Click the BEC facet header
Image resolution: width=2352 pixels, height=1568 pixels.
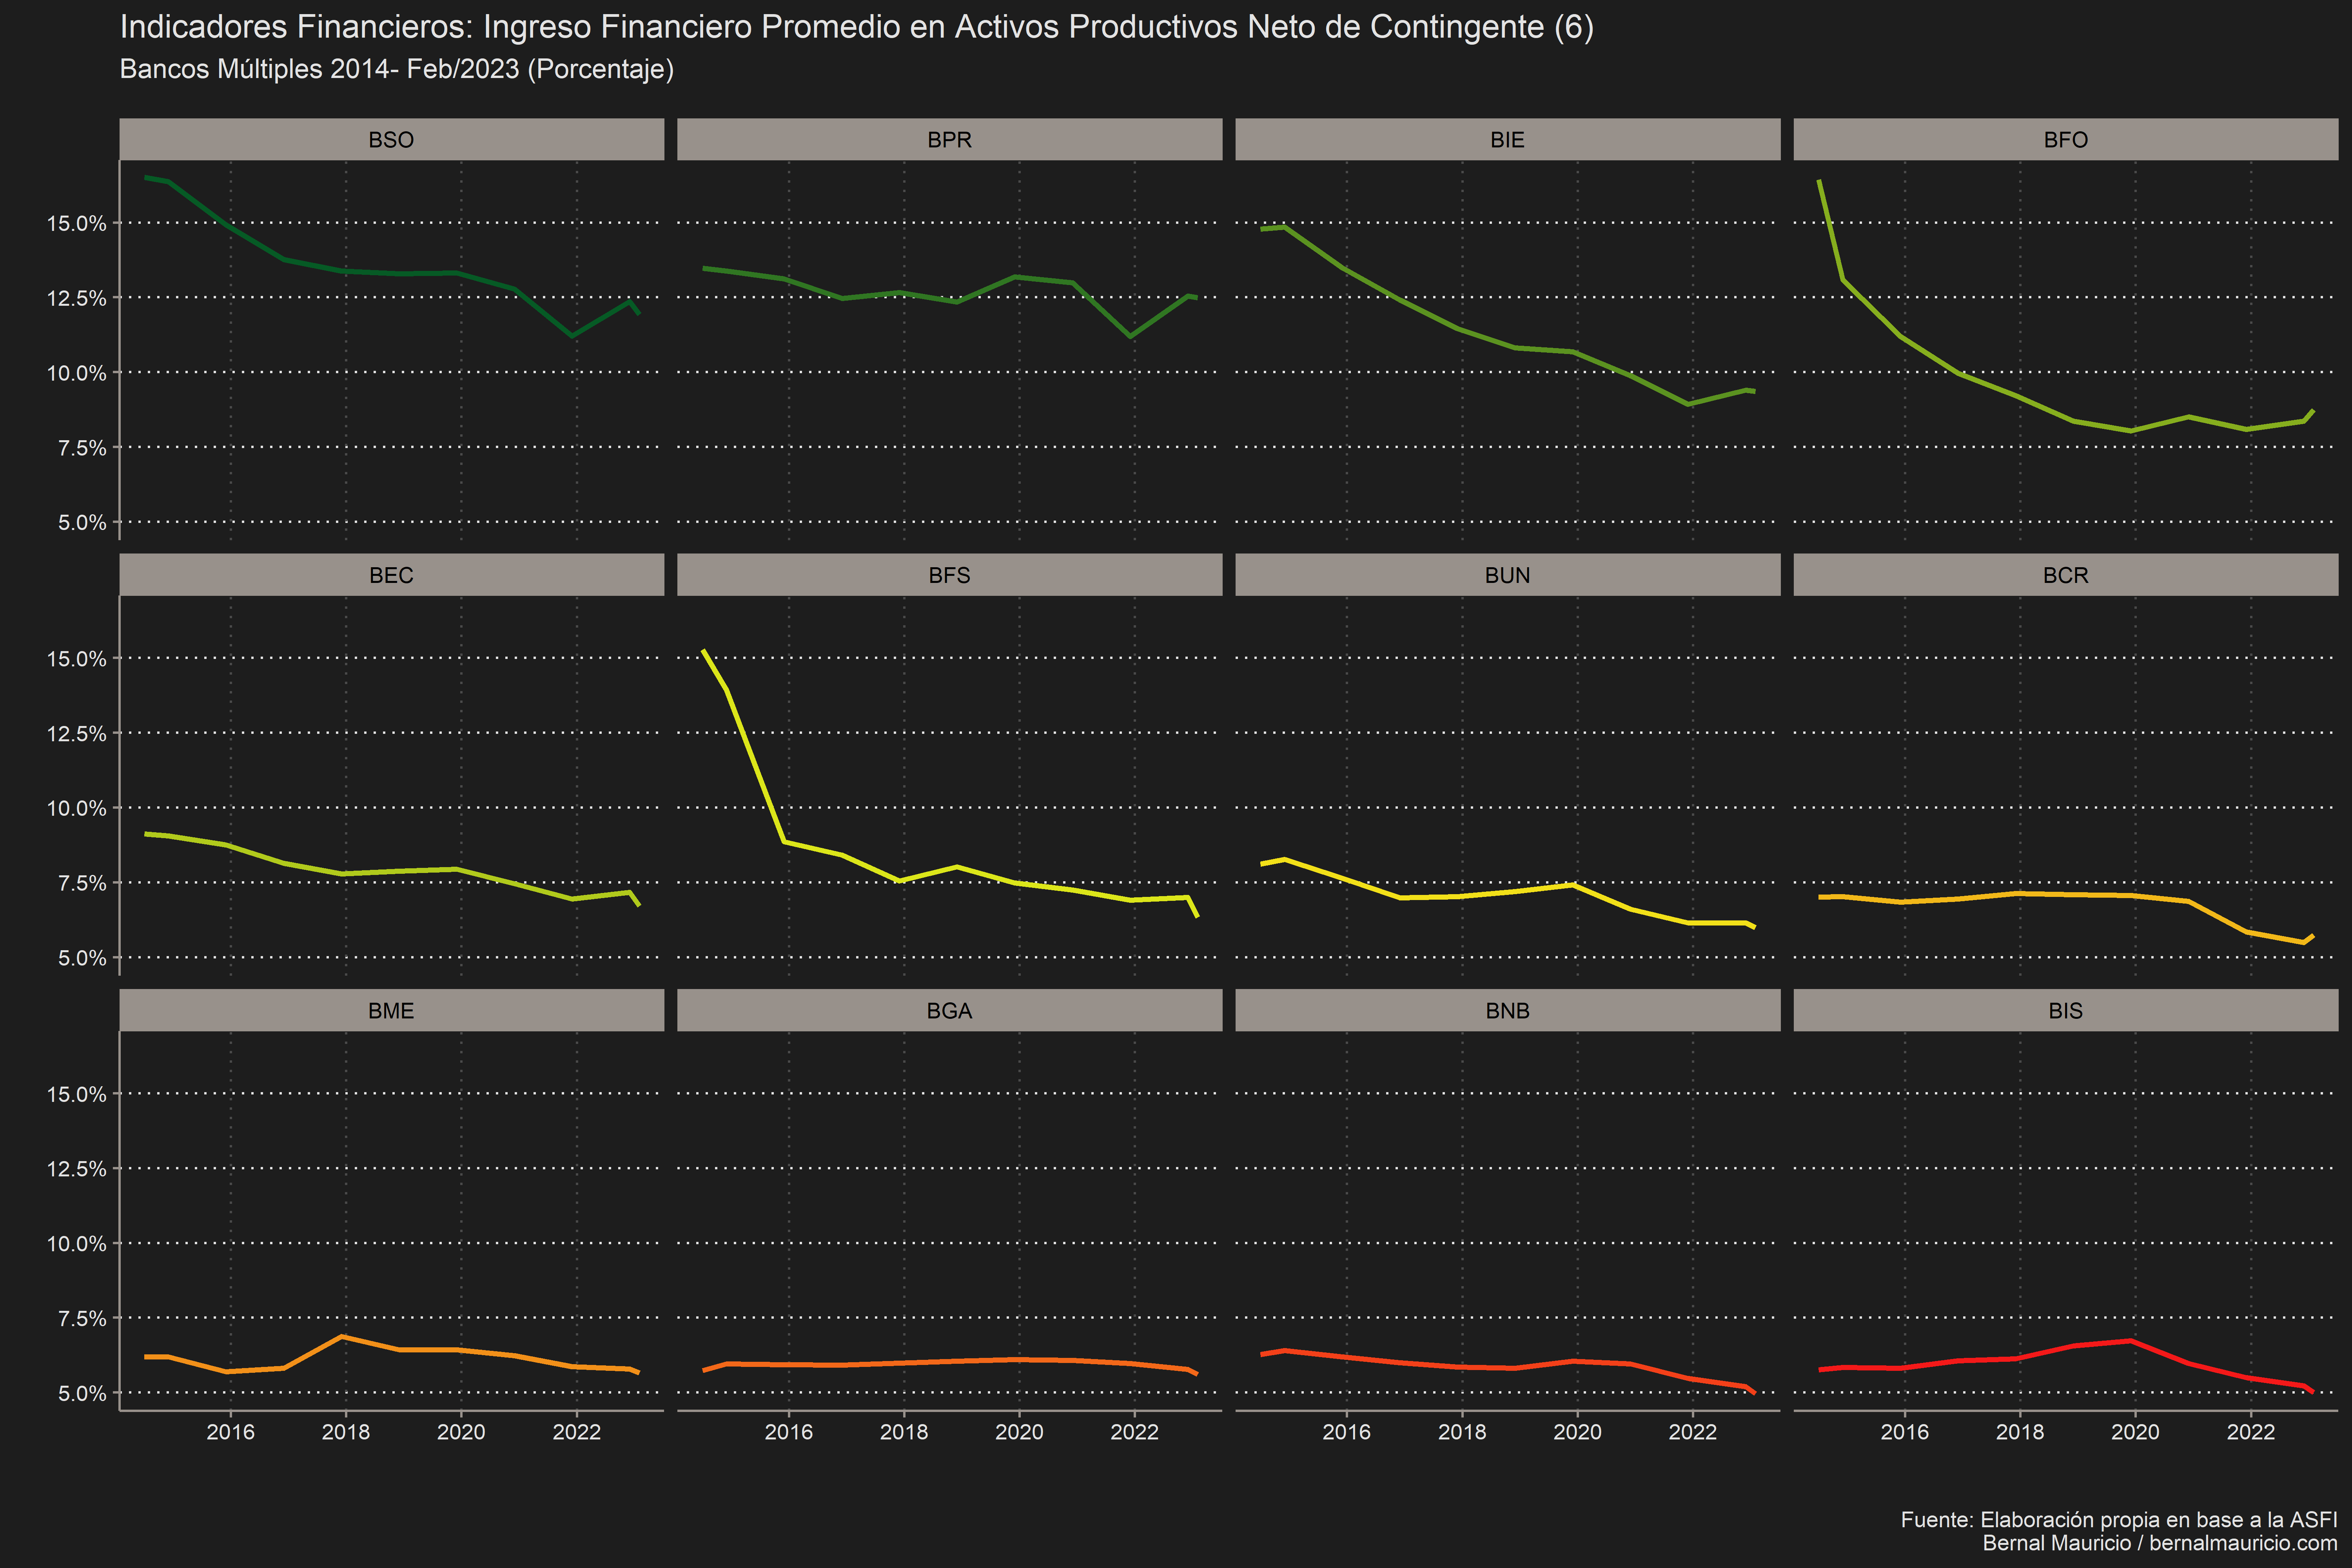[391, 575]
